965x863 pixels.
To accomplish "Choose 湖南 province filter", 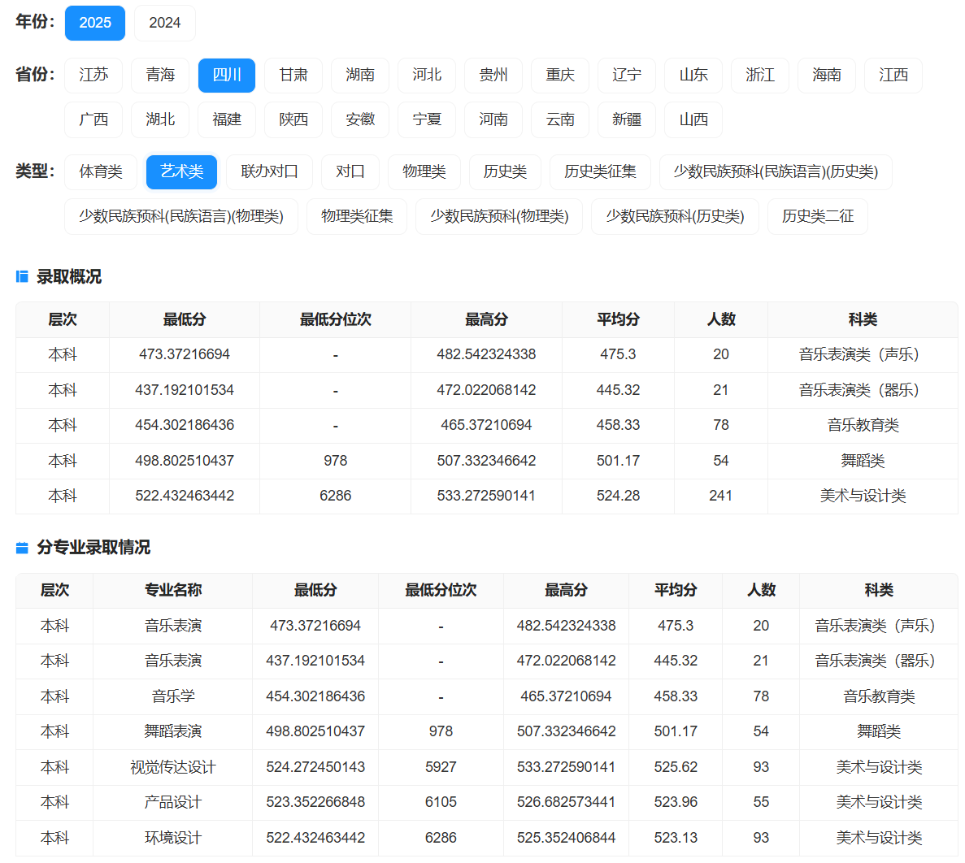I will click(x=360, y=75).
